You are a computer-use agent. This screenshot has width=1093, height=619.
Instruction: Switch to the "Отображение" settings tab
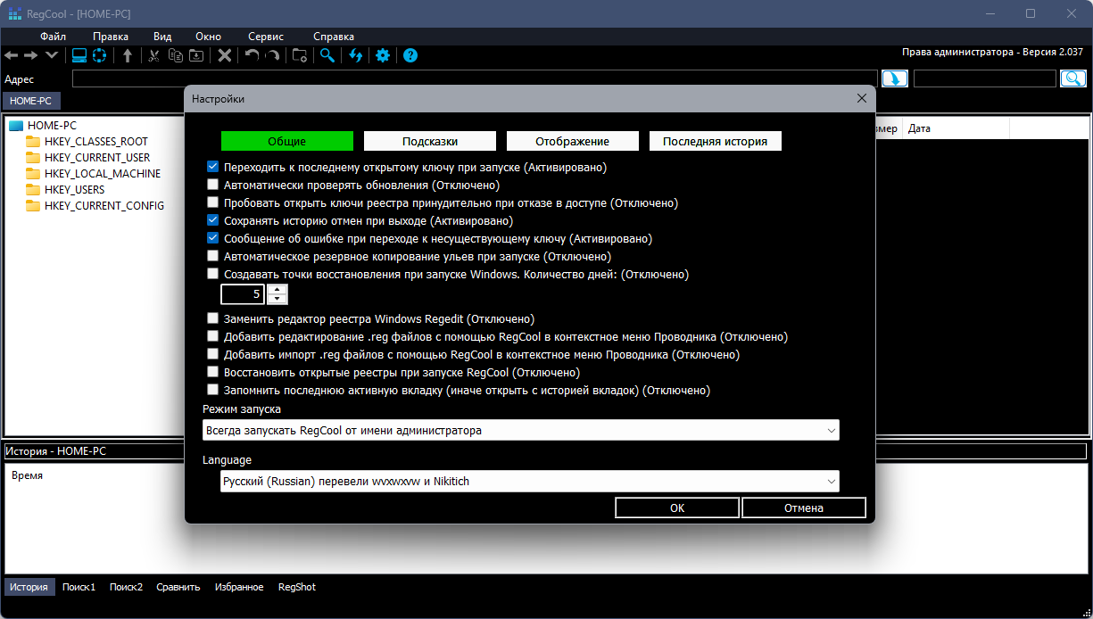[572, 141]
